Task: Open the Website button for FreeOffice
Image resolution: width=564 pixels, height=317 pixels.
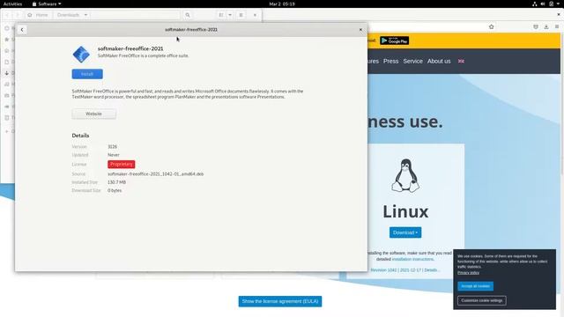Action: 94,114
